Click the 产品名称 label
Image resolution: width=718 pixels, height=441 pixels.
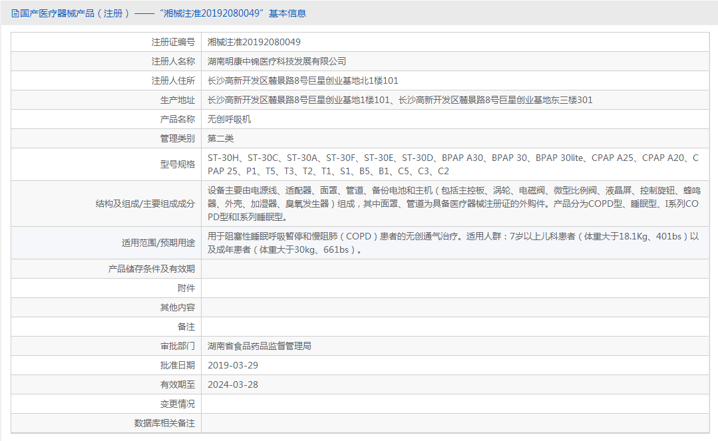[x=177, y=119]
